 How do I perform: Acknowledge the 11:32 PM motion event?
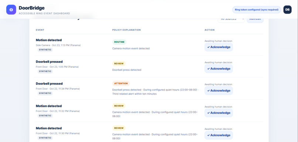point(219,113)
